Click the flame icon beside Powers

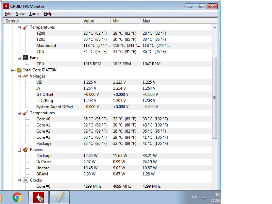25,150
